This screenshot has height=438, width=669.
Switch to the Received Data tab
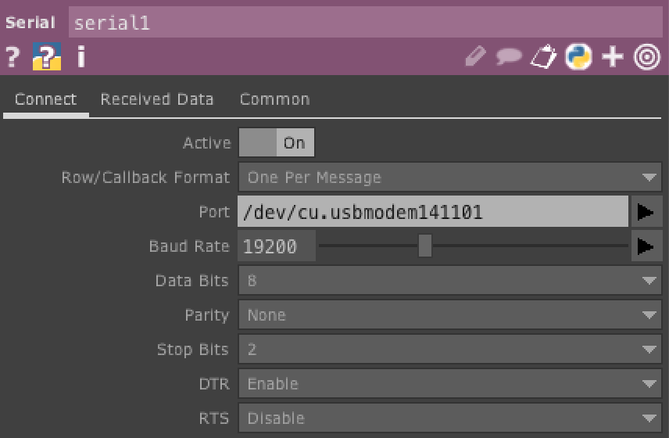(157, 99)
